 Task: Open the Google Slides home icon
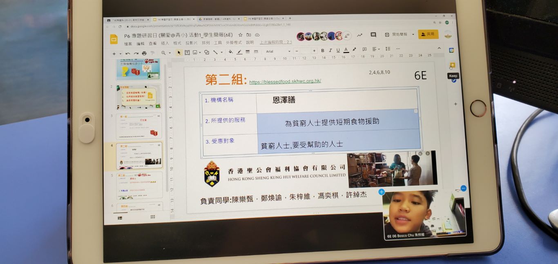point(114,39)
